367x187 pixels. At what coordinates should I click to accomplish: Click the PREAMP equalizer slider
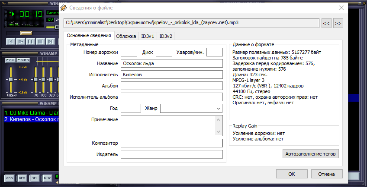click(x=10, y=80)
